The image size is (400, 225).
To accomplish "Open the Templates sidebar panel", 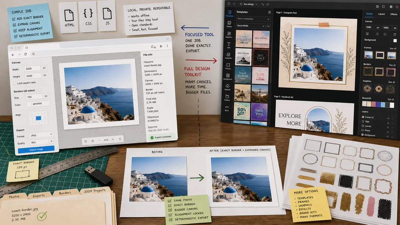I will [229, 13].
